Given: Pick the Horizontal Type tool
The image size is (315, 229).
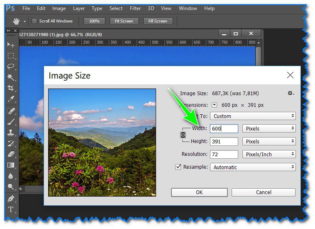Looking at the screenshot, I should (x=11, y=209).
